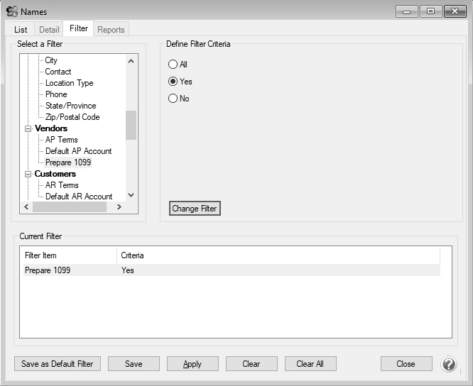Collapse the Customers tree node
This screenshot has height=386, width=473.
coord(28,174)
